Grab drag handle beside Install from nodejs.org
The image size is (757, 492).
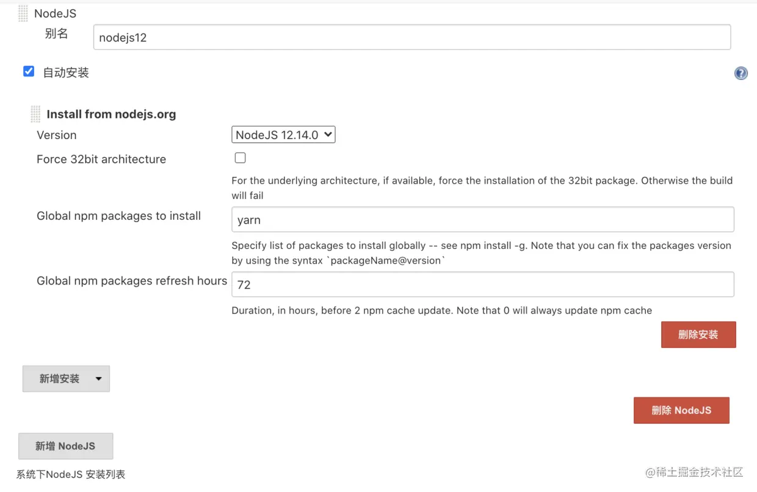35,114
